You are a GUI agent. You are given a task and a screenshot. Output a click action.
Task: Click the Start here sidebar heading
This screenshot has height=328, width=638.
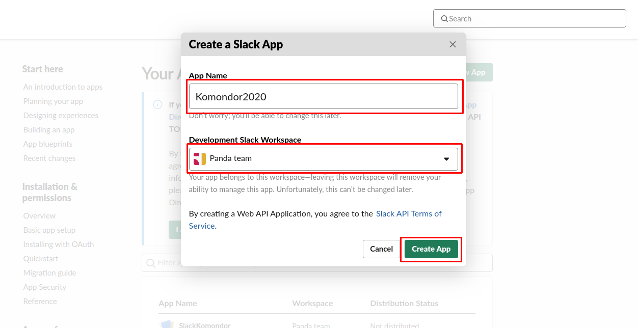click(x=43, y=69)
